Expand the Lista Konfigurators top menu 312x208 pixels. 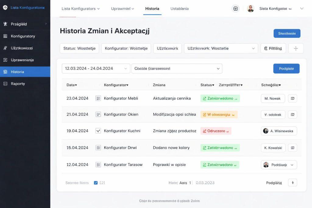81,9
